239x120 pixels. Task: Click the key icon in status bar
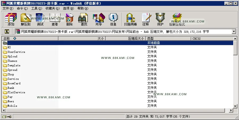point(10,117)
